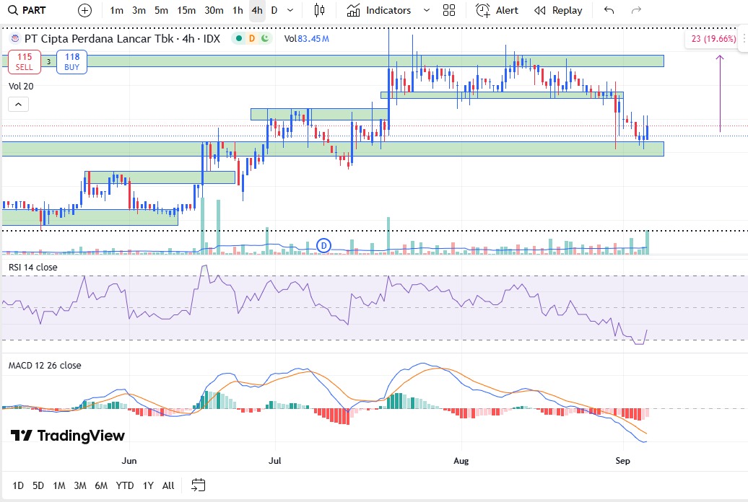Open the go-to-date calendar icon
The height and width of the screenshot is (502, 748).
pos(198,485)
